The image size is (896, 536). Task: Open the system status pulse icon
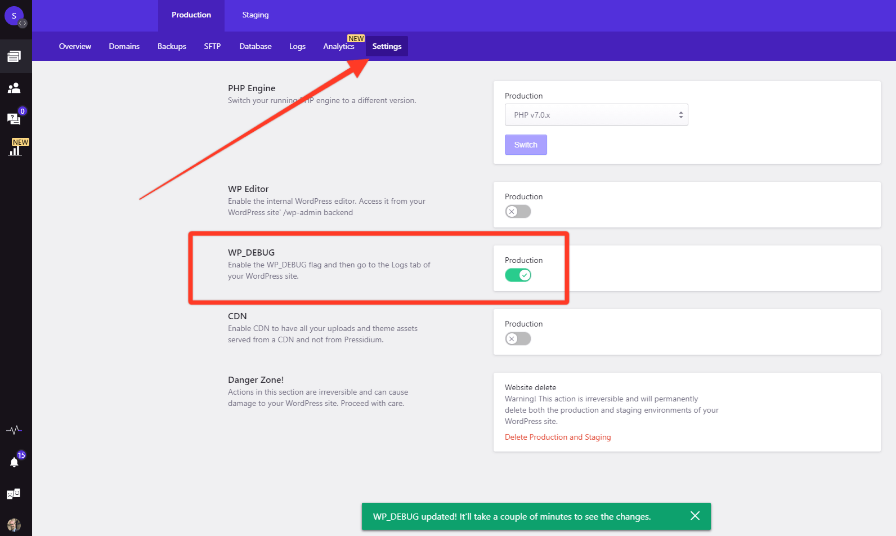point(14,430)
